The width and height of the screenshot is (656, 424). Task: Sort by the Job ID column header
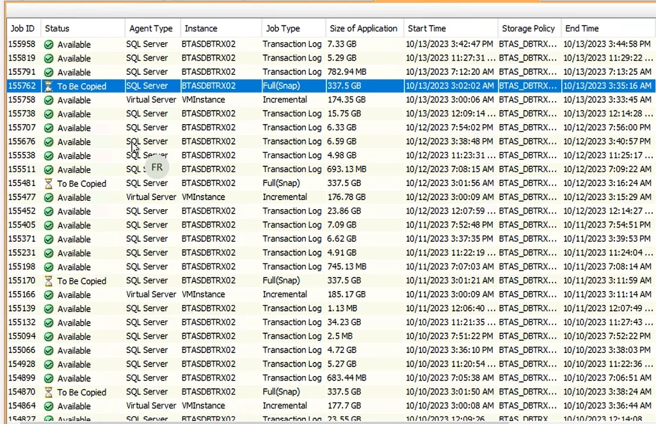click(22, 28)
